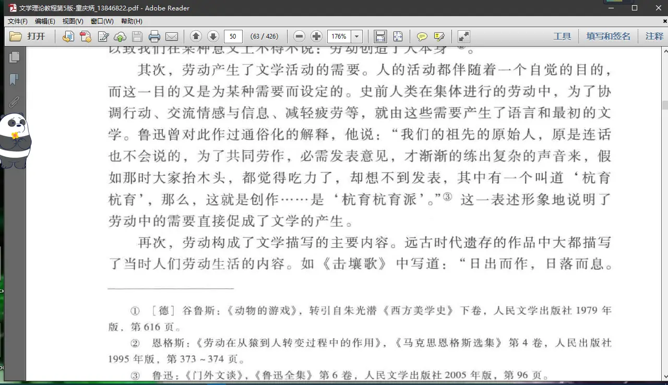668x385 pixels.
Task: Send file by email envelope icon
Action: click(172, 37)
